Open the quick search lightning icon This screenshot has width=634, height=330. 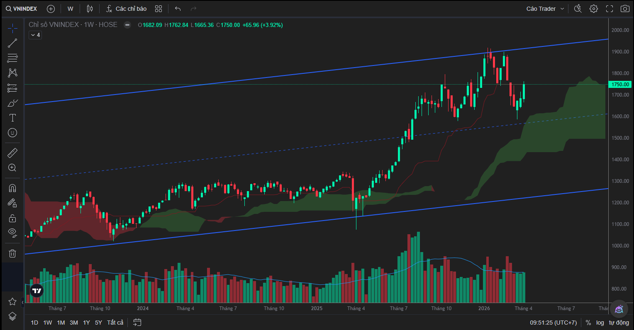coord(578,9)
